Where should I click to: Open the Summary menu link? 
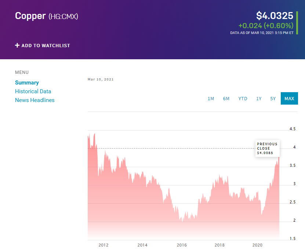[27, 83]
